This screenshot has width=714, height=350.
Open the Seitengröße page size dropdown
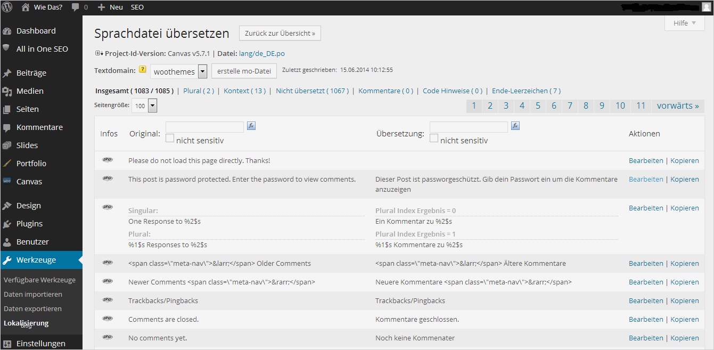click(x=152, y=105)
